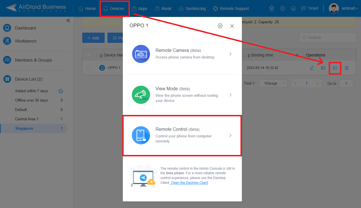Toggle the select-all checkbox in table header
361x208 pixels.
pyautogui.click(x=89, y=55)
